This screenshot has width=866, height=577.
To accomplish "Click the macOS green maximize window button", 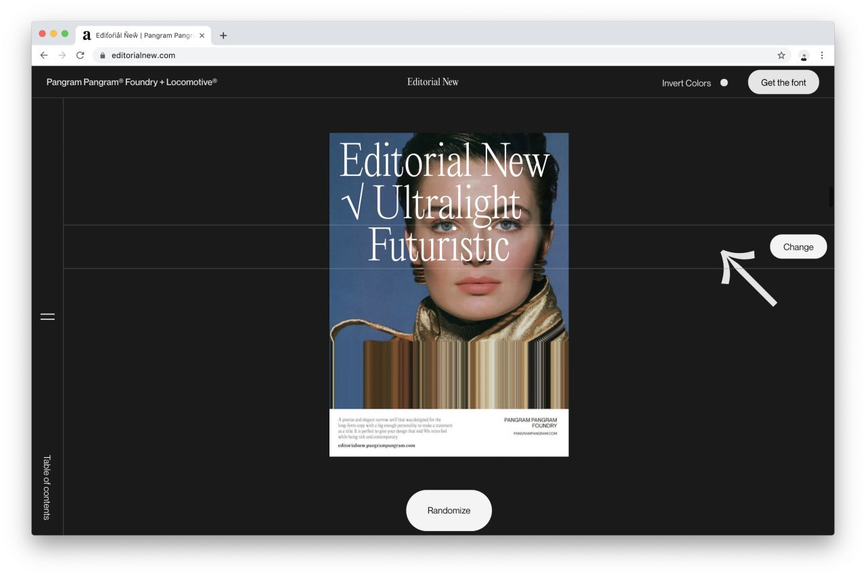I will pyautogui.click(x=65, y=34).
